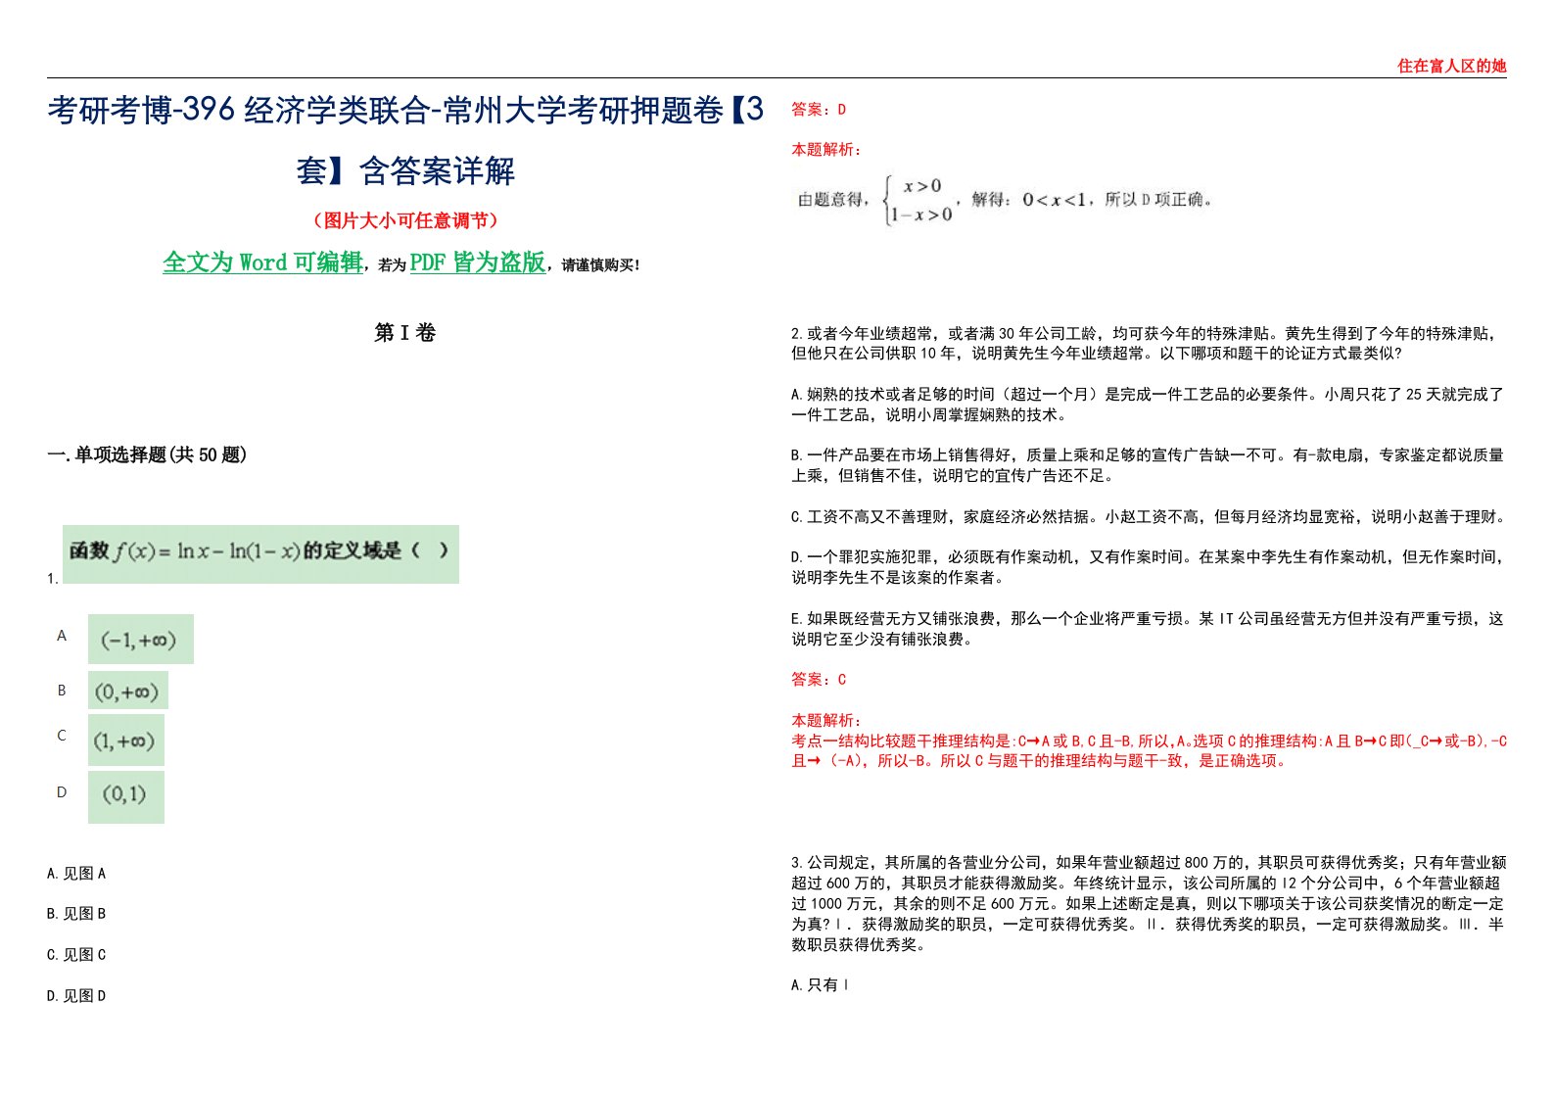Click the answer text B.见图B
1554x1099 pixels.
pyautogui.click(x=76, y=914)
